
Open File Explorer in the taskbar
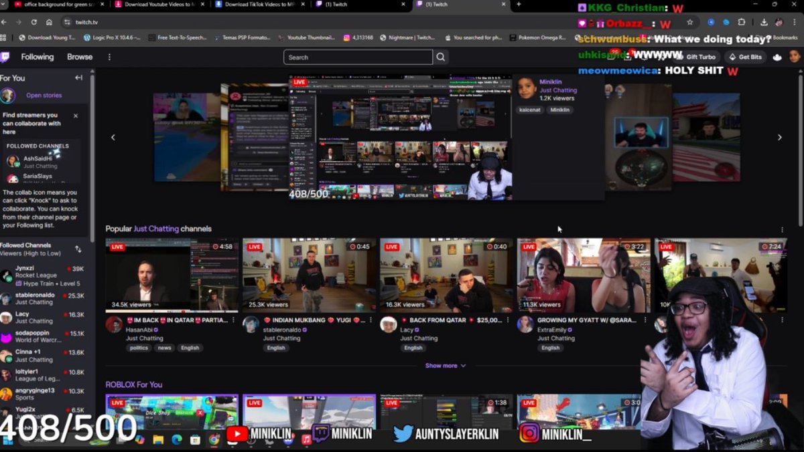158,439
